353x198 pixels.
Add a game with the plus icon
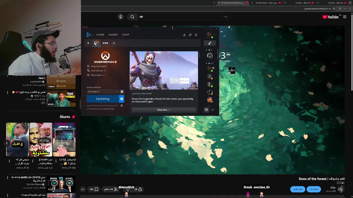114,43
